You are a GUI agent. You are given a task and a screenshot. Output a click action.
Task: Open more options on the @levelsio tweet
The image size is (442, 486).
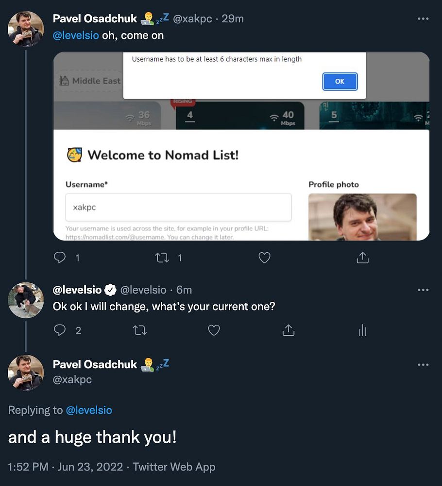(x=423, y=290)
